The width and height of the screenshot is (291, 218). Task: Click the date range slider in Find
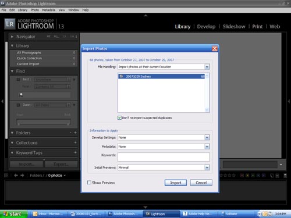44,122
